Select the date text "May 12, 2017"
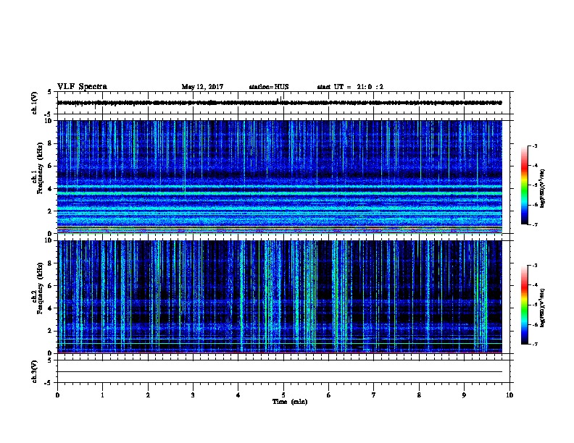Screen dimensions: 574x443 click(x=202, y=87)
